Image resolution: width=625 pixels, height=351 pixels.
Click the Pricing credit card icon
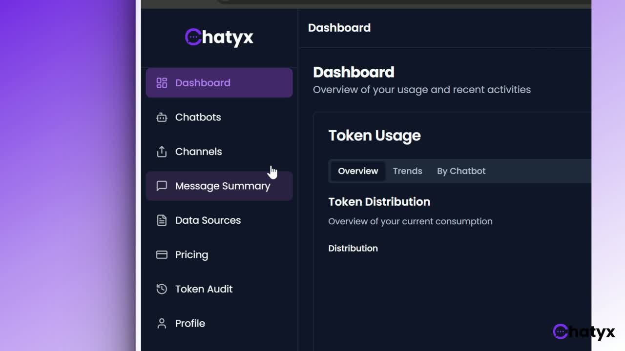[162, 254]
